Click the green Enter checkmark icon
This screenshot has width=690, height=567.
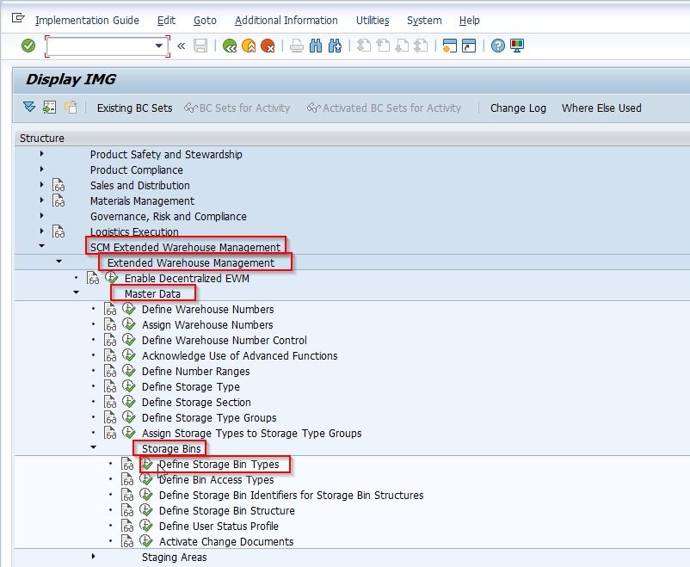28,46
